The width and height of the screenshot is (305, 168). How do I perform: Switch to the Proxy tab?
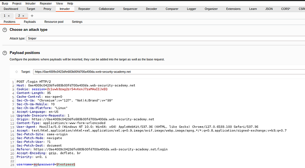(x=47, y=9)
